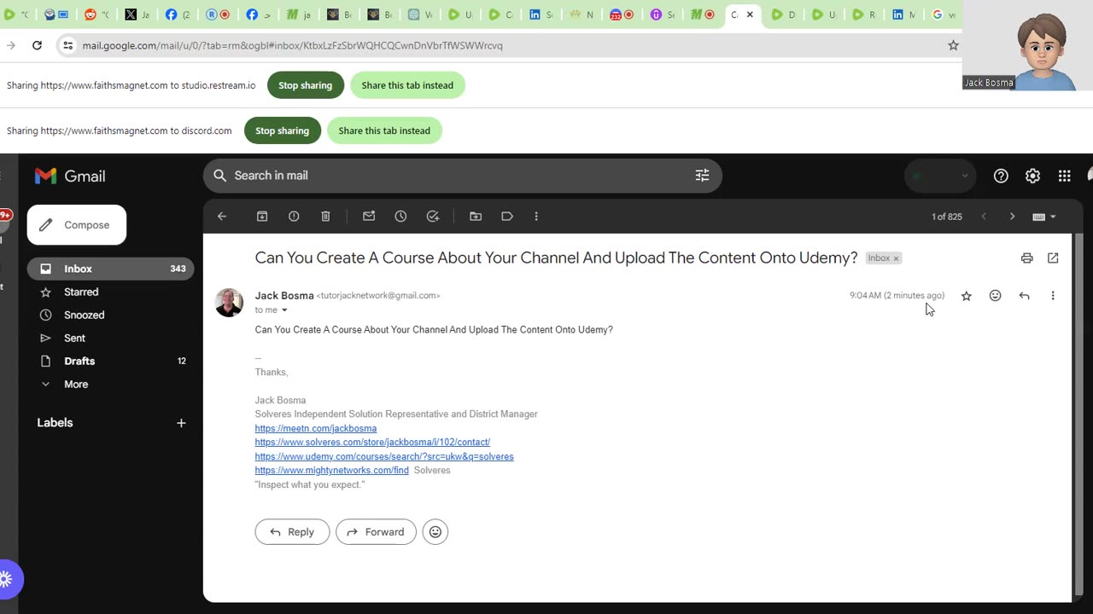Reload the page in the browser
This screenshot has height=614, width=1093.
coord(37,45)
